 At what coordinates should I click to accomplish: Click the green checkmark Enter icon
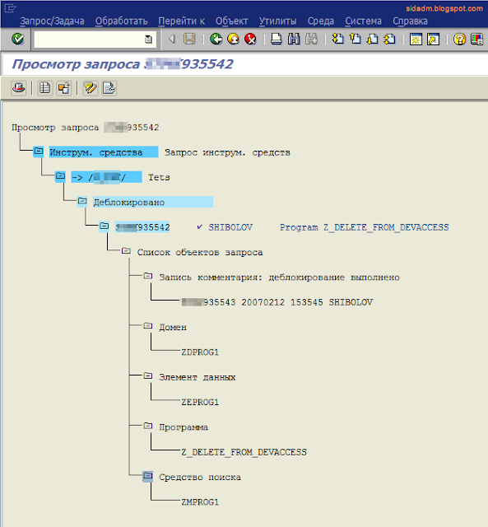pos(17,39)
